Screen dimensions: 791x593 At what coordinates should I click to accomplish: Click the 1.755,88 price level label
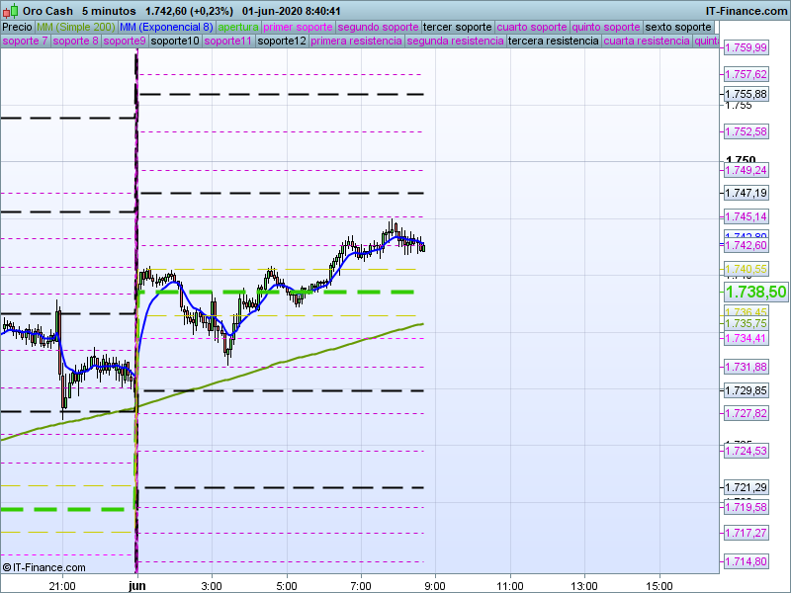point(747,94)
